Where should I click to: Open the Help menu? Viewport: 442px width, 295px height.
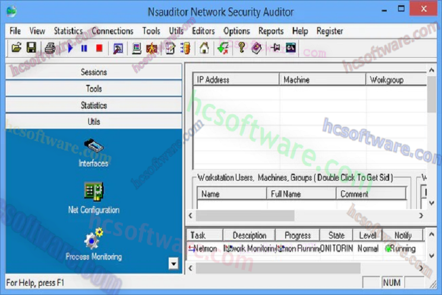(300, 31)
